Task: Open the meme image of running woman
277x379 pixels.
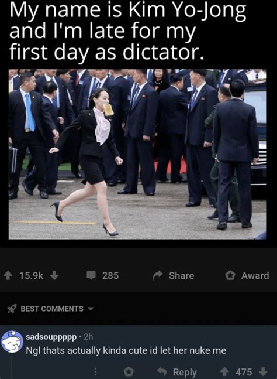Action: point(138,154)
